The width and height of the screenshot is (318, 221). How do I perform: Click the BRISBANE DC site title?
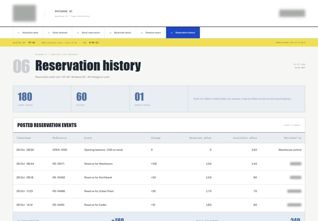(x=64, y=11)
